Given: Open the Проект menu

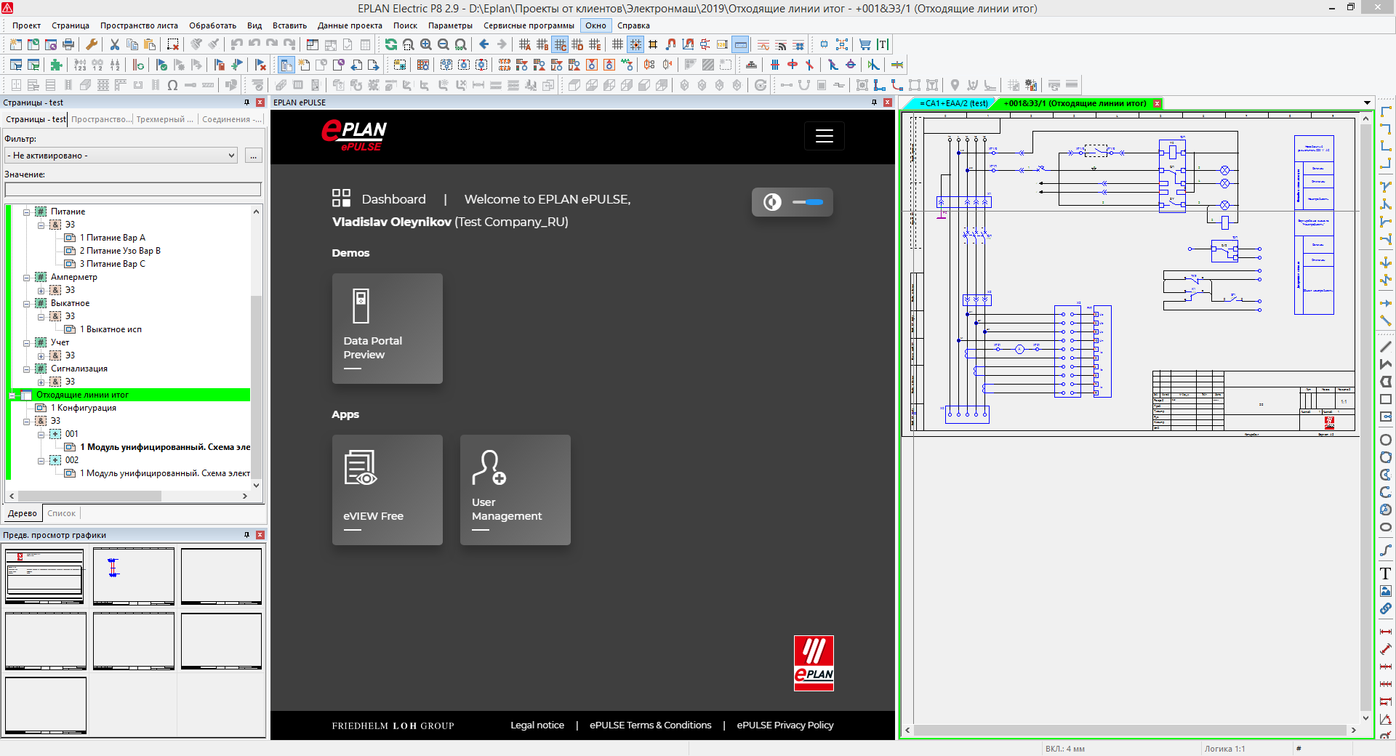Looking at the screenshot, I should click(x=26, y=25).
